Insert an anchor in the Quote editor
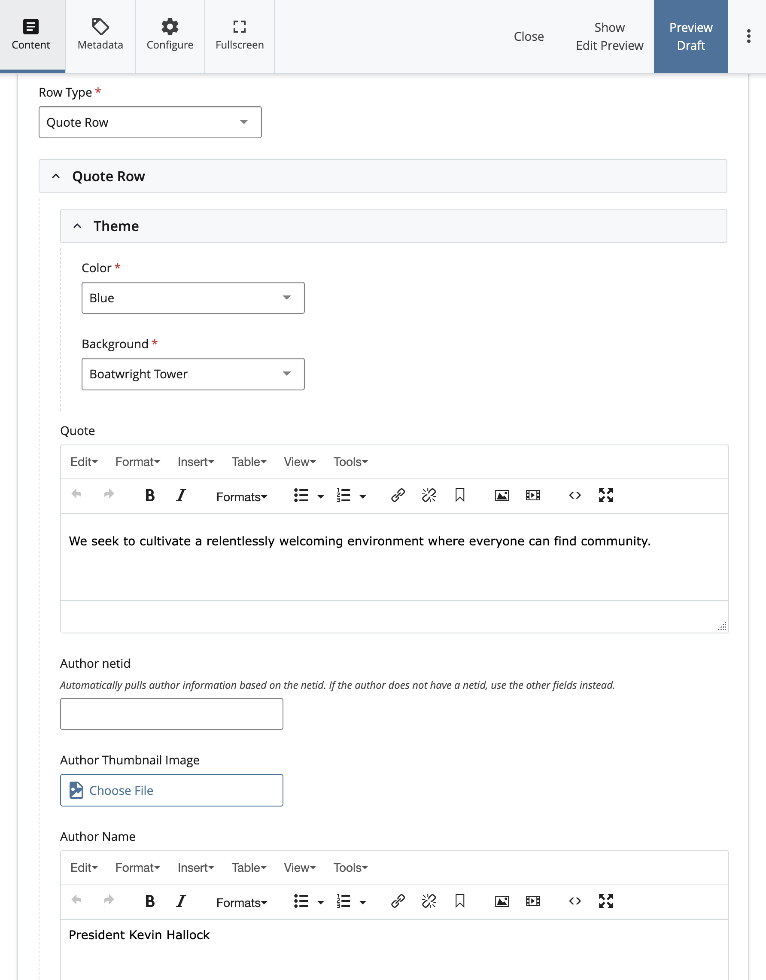This screenshot has height=980, width=766. pos(459,496)
